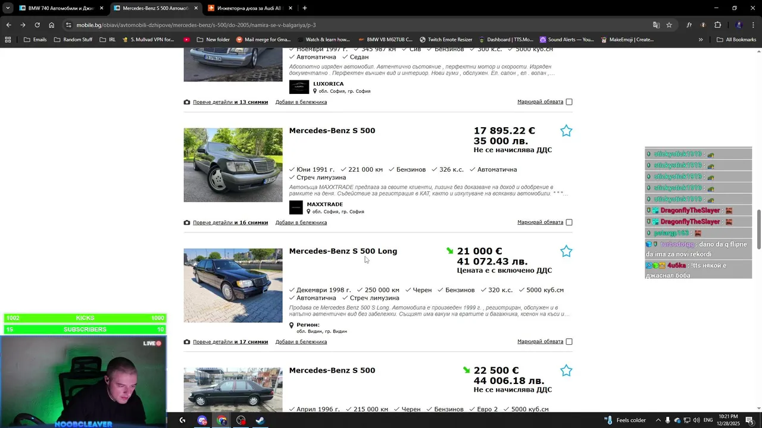Open the Chrome profile avatar

[x=739, y=25]
